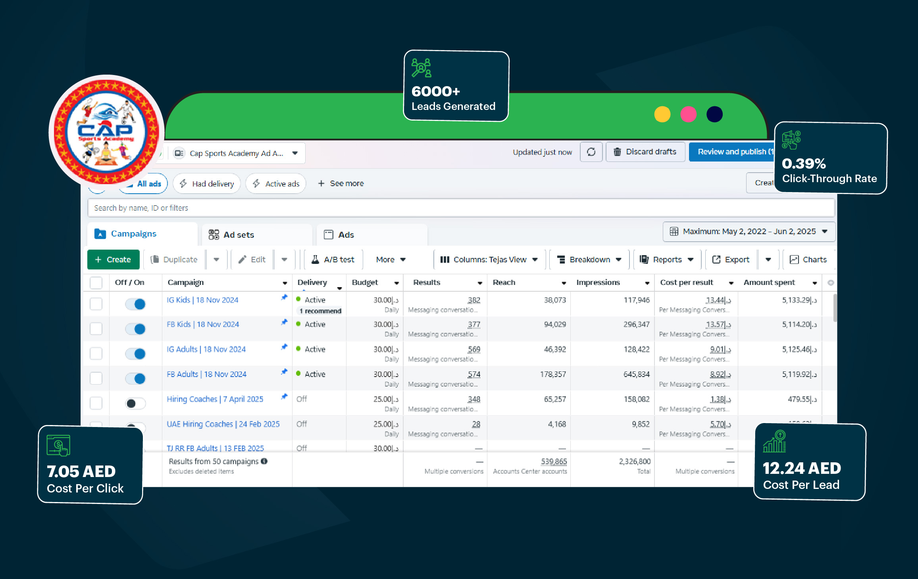918x579 pixels.
Task: Open the Campaign column header sort arrow
Action: click(285, 283)
